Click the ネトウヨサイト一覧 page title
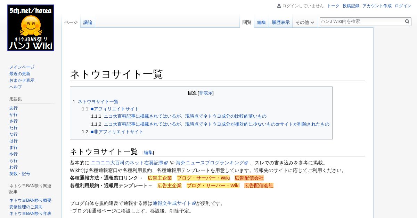The height and width of the screenshot is (218, 417). point(116,74)
